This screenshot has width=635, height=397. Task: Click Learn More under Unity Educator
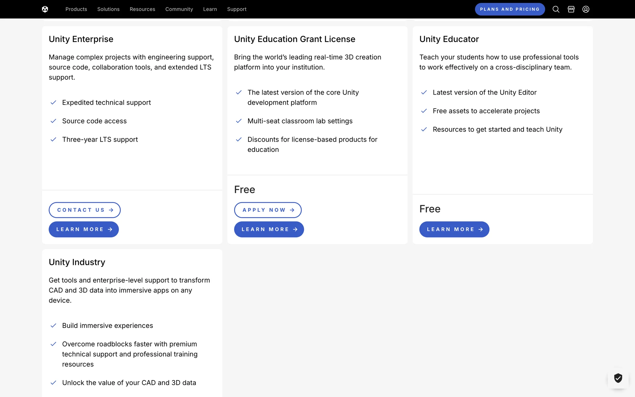point(454,229)
